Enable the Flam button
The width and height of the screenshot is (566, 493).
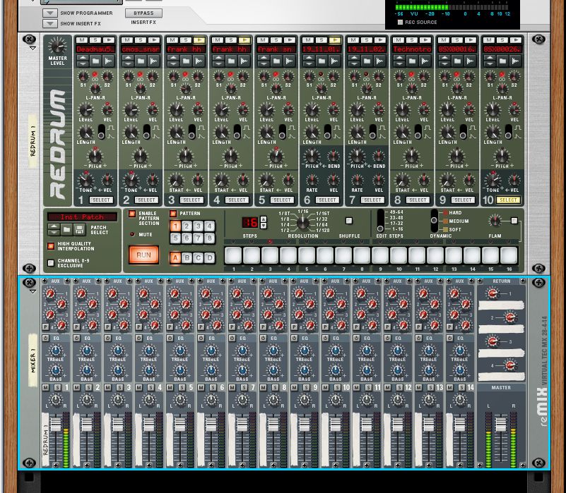tap(514, 221)
